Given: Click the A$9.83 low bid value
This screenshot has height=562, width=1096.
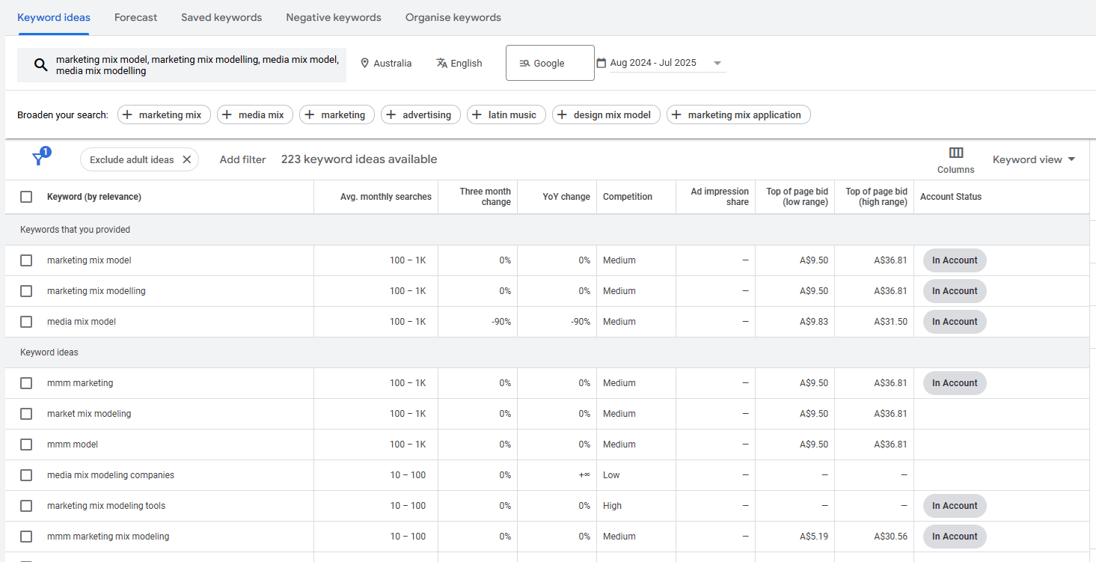Looking at the screenshot, I should tap(813, 322).
